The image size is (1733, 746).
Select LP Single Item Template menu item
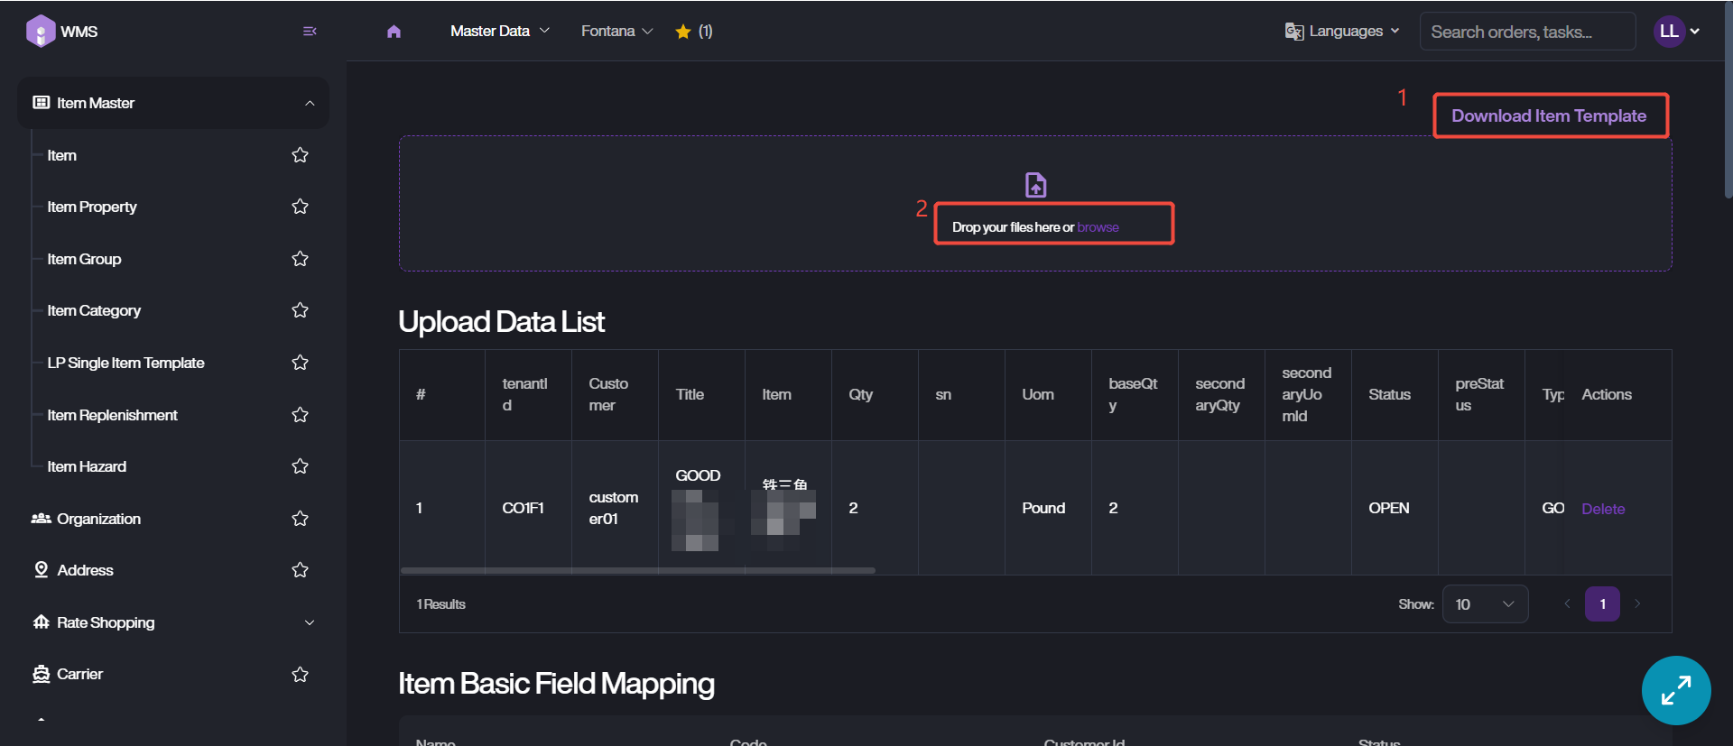125,363
